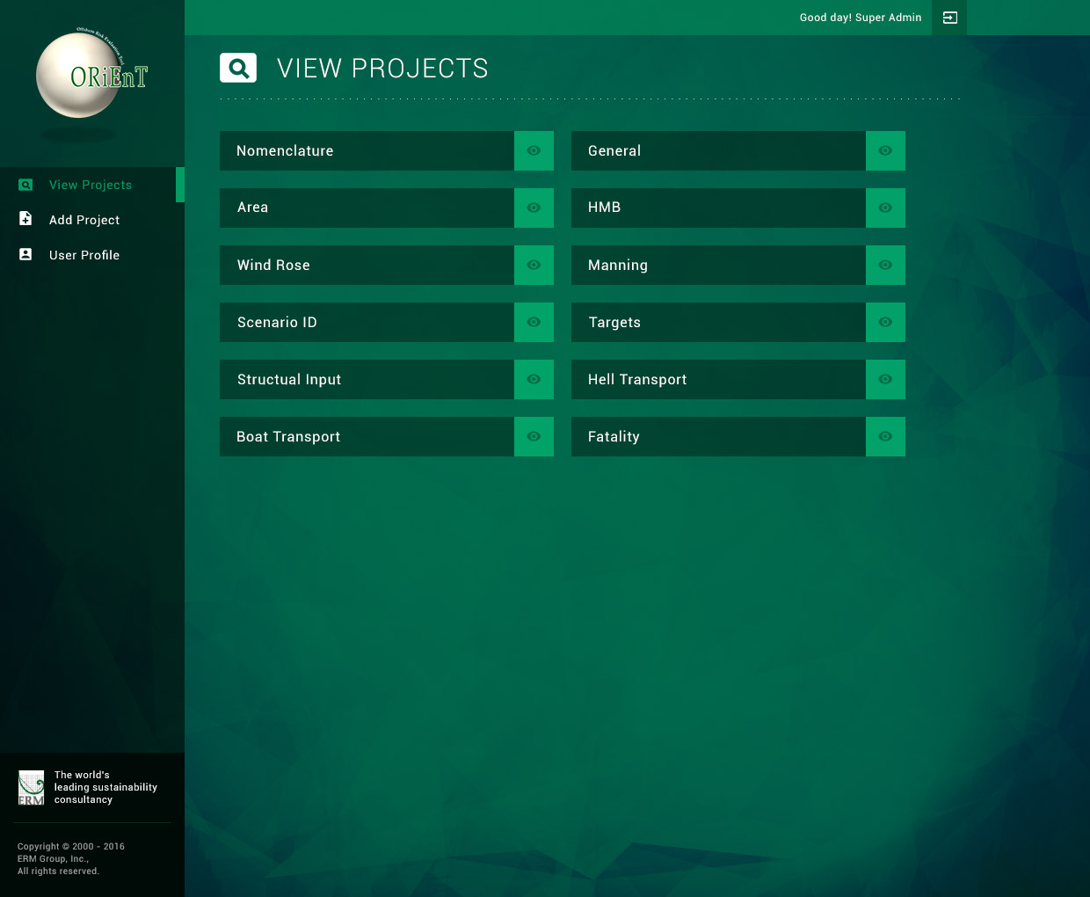Click the Hell Transport row label

click(x=637, y=380)
